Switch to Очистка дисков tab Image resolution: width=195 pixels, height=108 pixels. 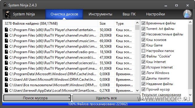point(64,14)
